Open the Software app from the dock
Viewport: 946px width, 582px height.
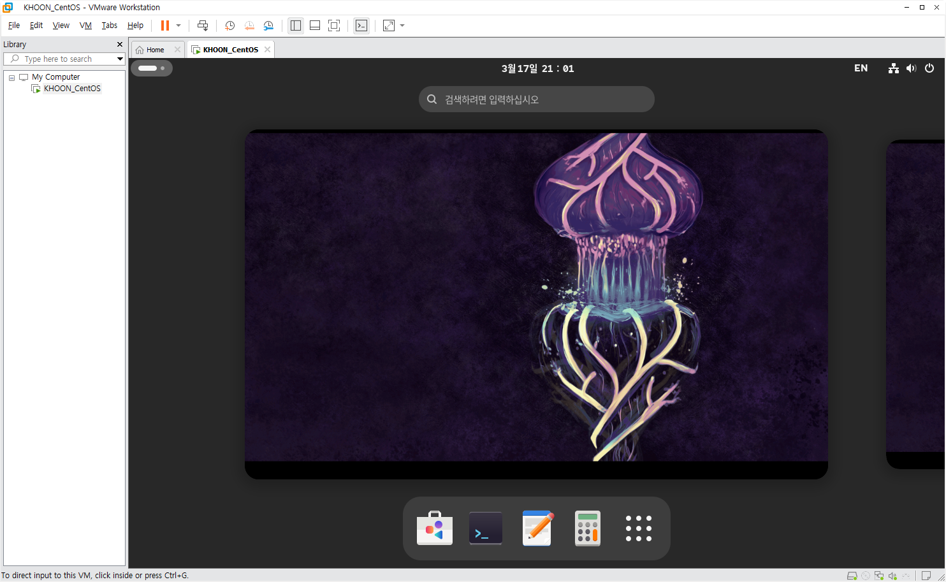tap(435, 528)
